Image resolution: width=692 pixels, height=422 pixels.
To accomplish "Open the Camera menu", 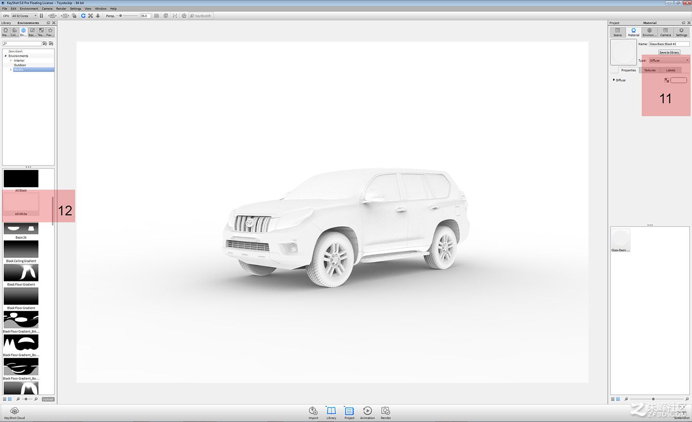I will 47,8.
